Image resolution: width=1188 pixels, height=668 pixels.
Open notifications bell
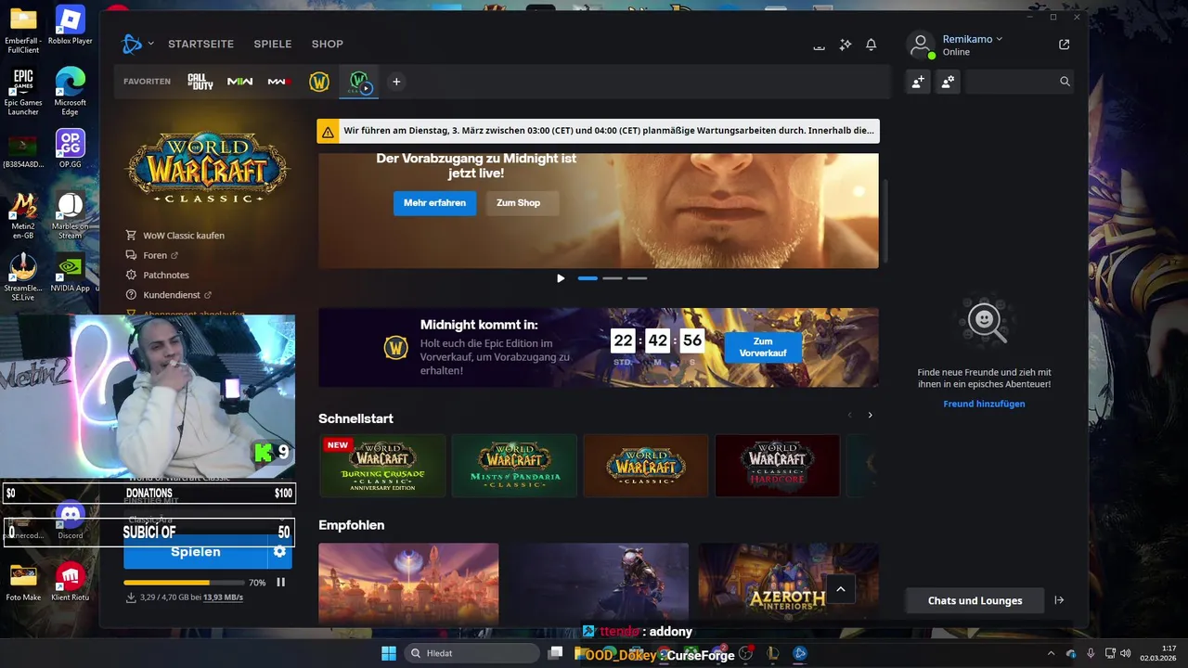coord(872,45)
